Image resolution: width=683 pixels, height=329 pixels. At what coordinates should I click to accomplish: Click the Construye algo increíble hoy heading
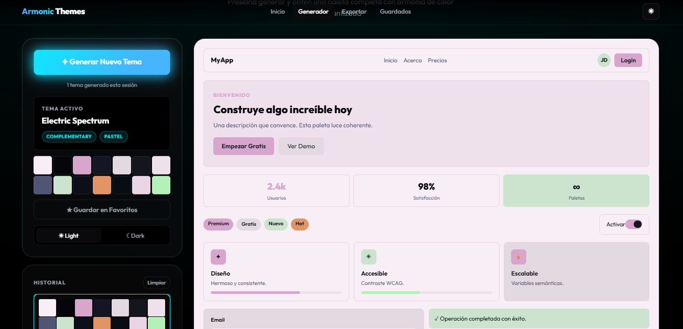[283, 110]
